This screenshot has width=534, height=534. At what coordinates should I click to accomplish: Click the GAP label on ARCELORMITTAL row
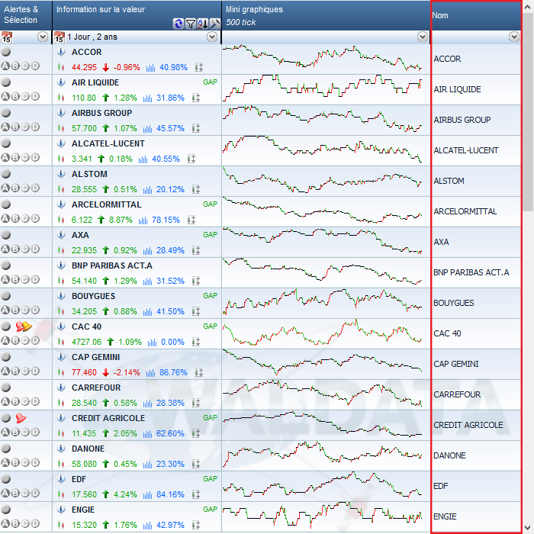tap(210, 204)
